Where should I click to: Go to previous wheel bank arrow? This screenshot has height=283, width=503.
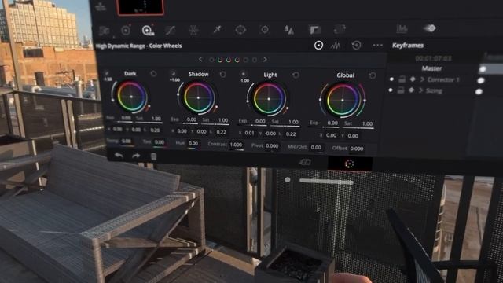tap(201, 60)
